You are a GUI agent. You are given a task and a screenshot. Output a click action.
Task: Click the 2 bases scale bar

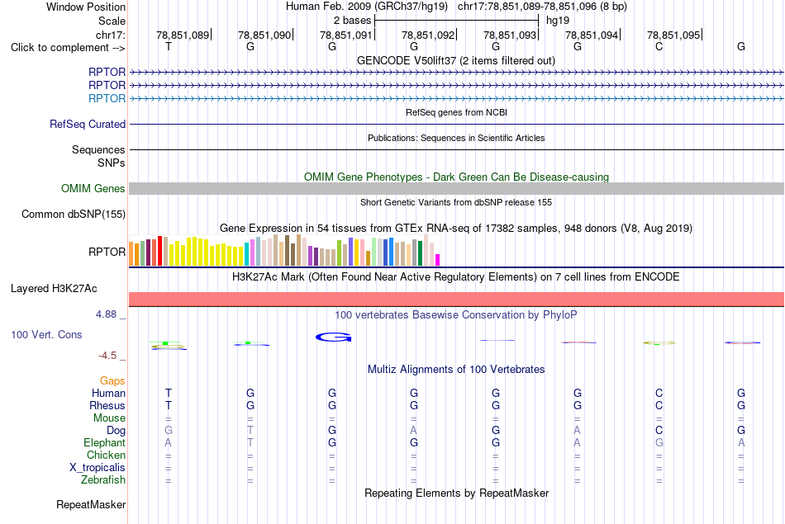[x=456, y=21]
